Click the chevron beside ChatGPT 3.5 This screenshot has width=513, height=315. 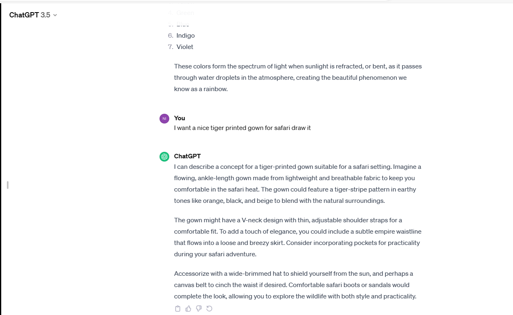point(55,15)
